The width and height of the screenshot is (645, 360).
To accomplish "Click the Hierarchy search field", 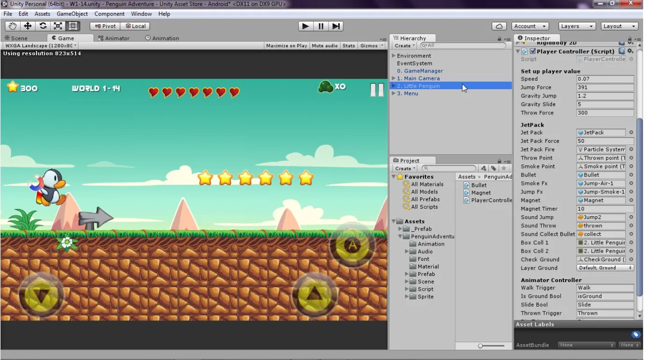I will coord(463,46).
